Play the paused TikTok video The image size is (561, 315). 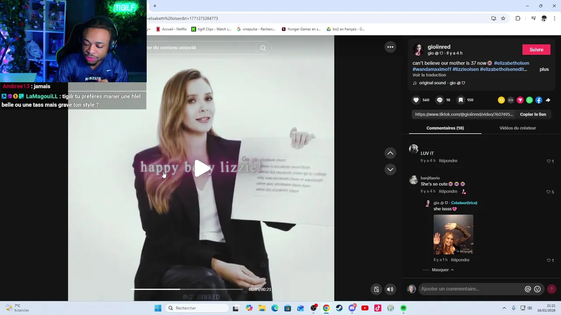tap(202, 168)
